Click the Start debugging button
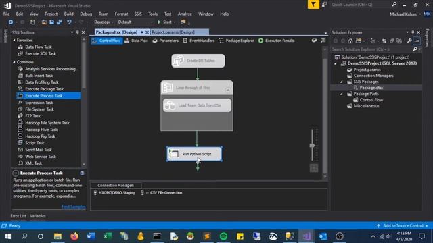 164,22
